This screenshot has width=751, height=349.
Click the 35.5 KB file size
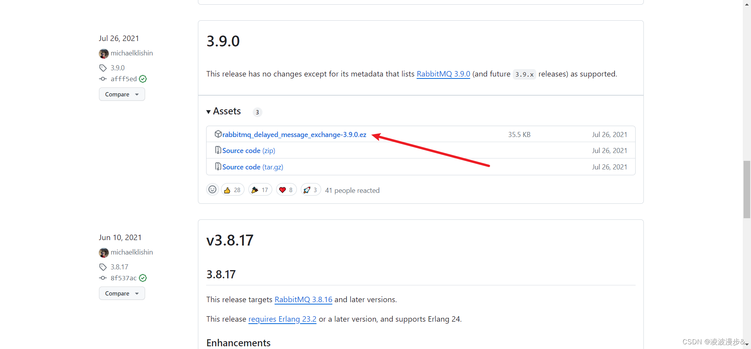[x=519, y=135]
